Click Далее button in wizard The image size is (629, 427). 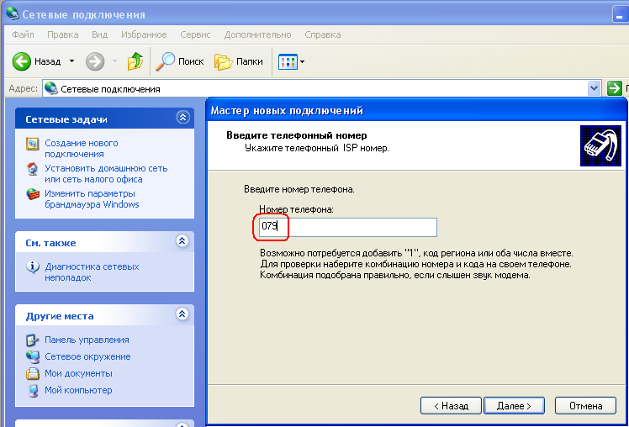(x=515, y=406)
